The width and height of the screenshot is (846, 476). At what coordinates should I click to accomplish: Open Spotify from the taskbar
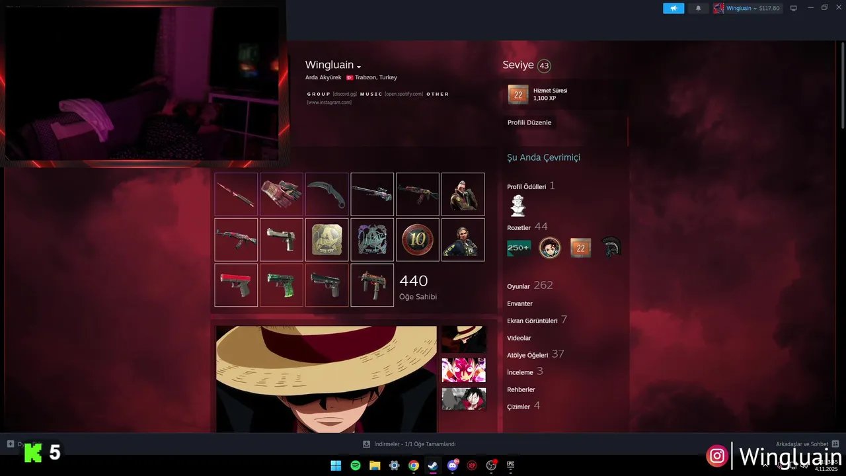pyautogui.click(x=355, y=465)
